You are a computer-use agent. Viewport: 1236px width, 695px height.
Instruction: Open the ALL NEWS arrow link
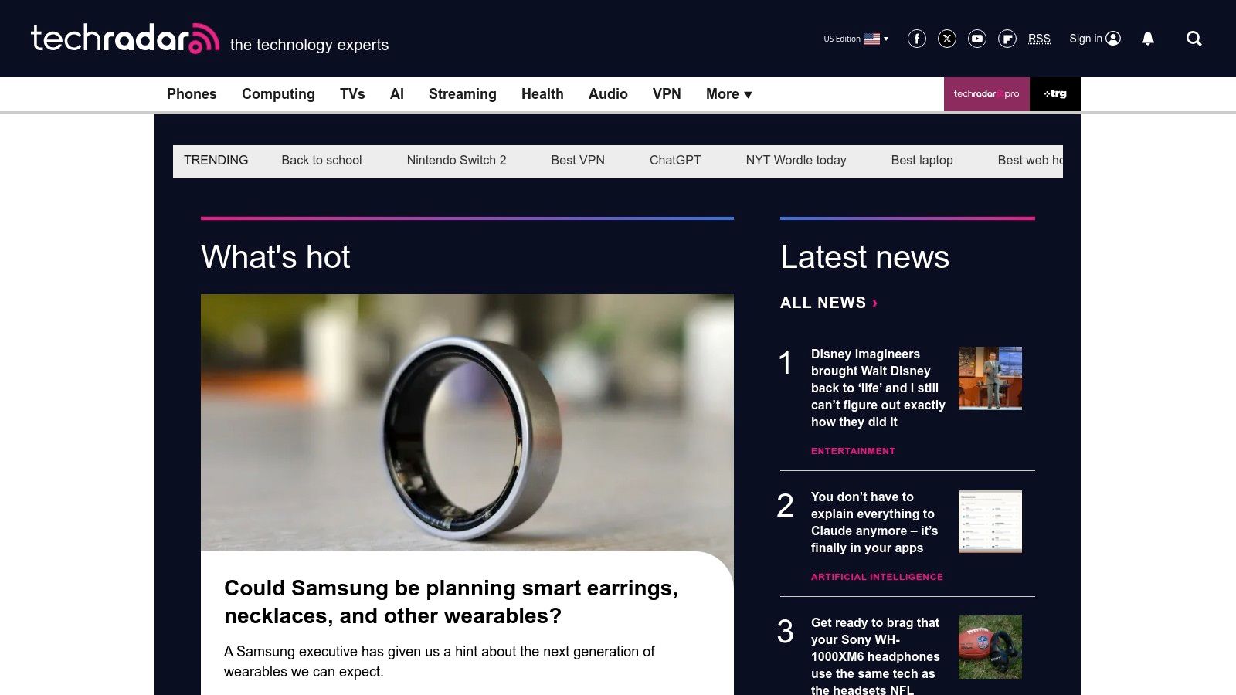pyautogui.click(x=829, y=303)
